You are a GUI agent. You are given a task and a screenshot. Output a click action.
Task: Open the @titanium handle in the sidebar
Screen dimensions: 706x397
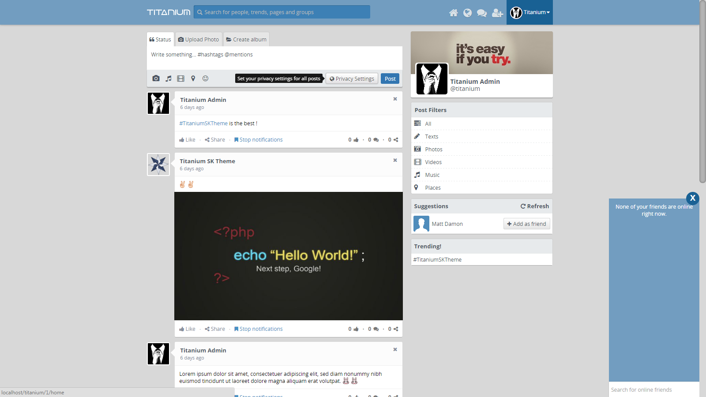[465, 89]
